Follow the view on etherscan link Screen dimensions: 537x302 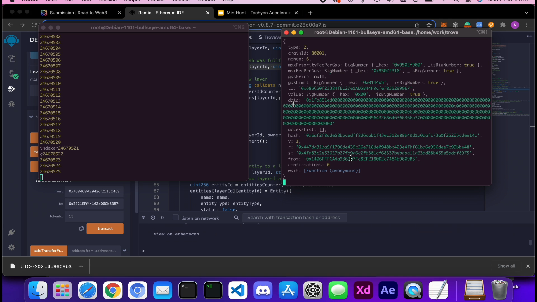tap(176, 234)
